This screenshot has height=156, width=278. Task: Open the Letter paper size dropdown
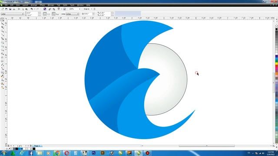(23, 14)
